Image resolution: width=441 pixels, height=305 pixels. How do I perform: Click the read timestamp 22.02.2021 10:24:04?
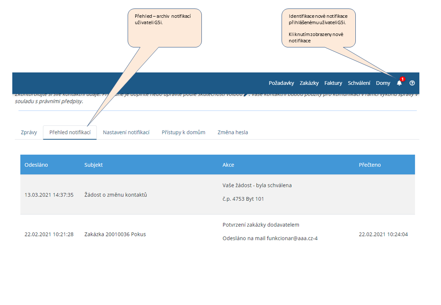tap(383, 234)
